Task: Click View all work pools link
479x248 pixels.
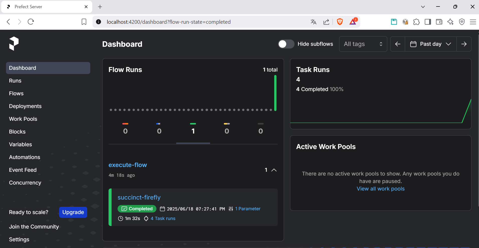Action: click(x=380, y=189)
